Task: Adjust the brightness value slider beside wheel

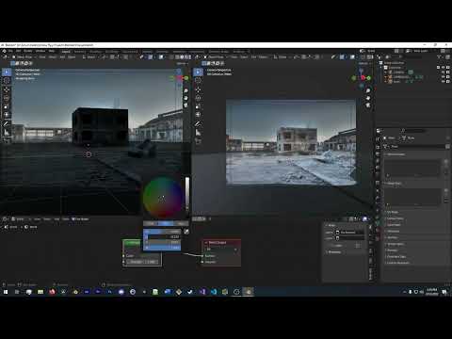Action: point(187,194)
